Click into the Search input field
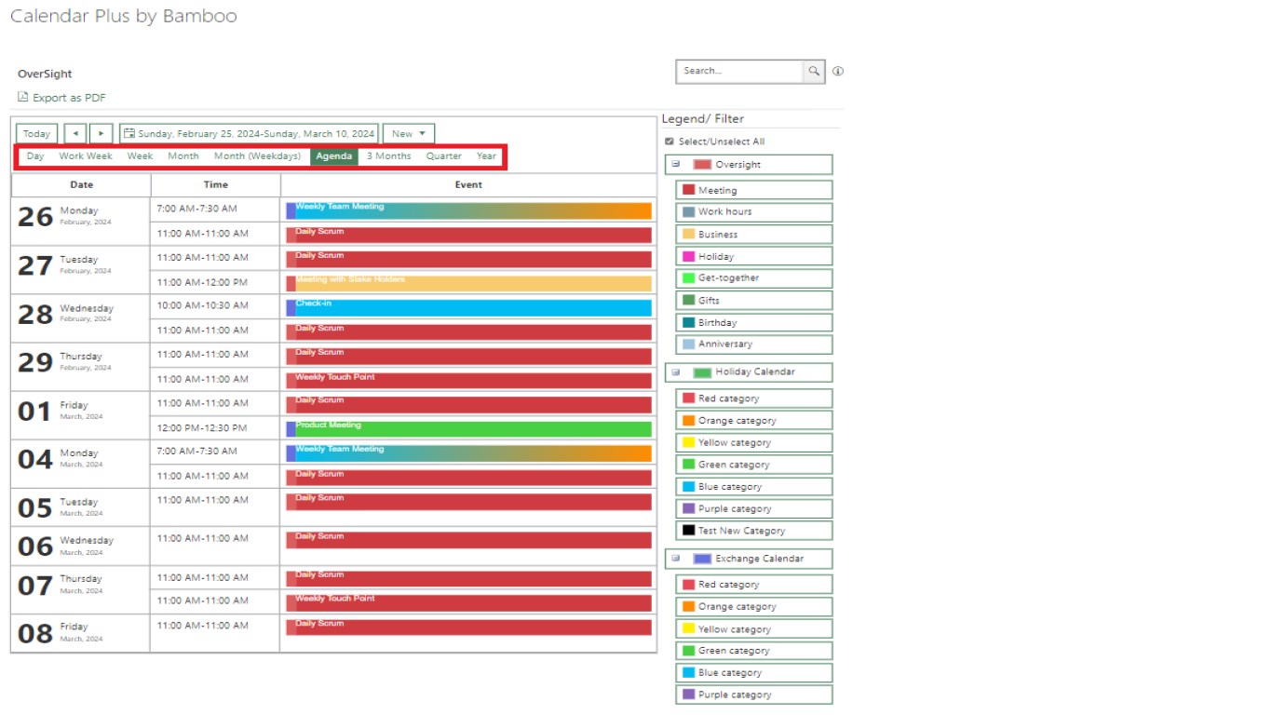1272x715 pixels. pyautogui.click(x=739, y=71)
